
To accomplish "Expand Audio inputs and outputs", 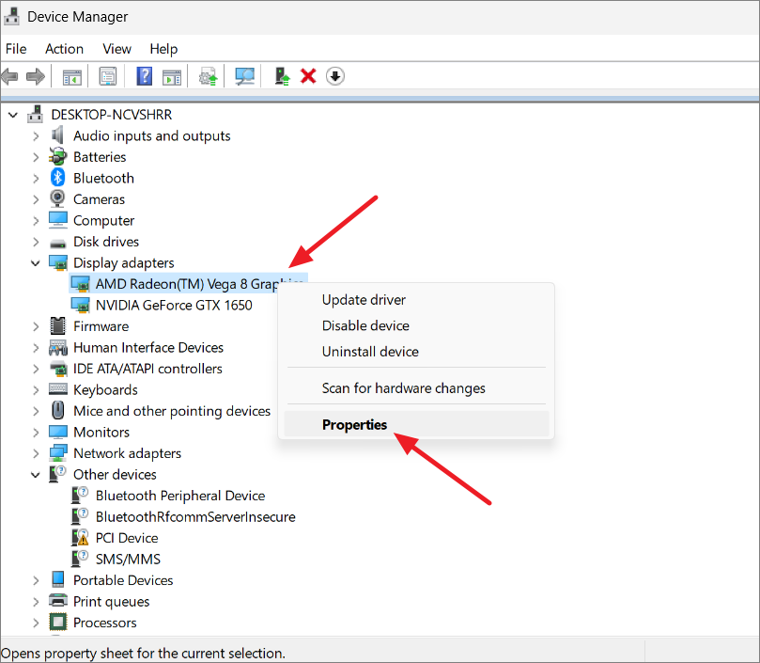I will click(x=36, y=136).
